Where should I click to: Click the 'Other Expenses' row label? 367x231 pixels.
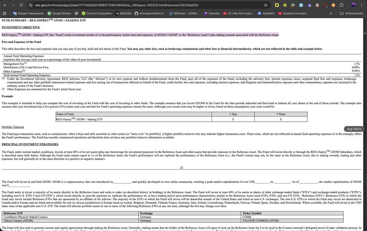(14, 71)
